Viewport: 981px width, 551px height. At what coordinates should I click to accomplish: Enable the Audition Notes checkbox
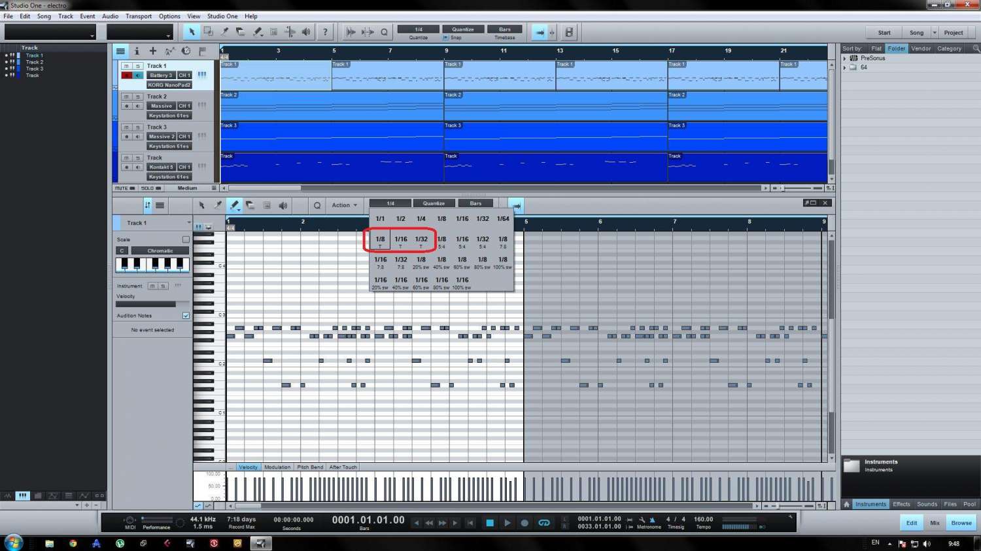tap(186, 316)
